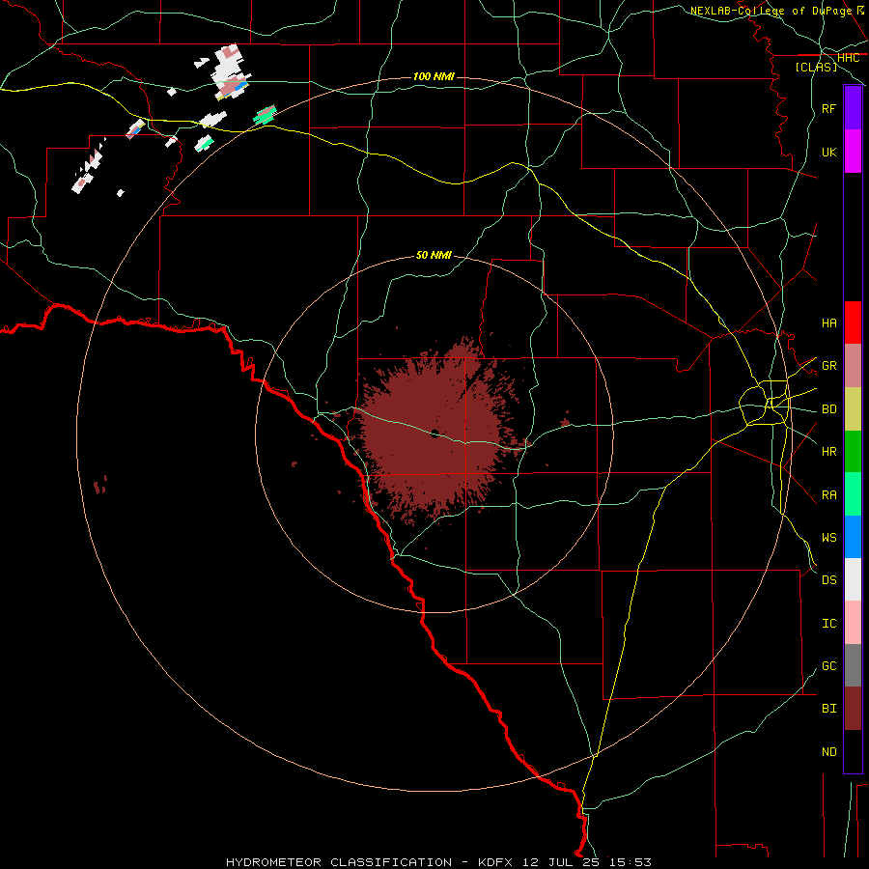Click the "GR" legend label
Image resolution: width=869 pixels, height=869 pixels.
(828, 366)
